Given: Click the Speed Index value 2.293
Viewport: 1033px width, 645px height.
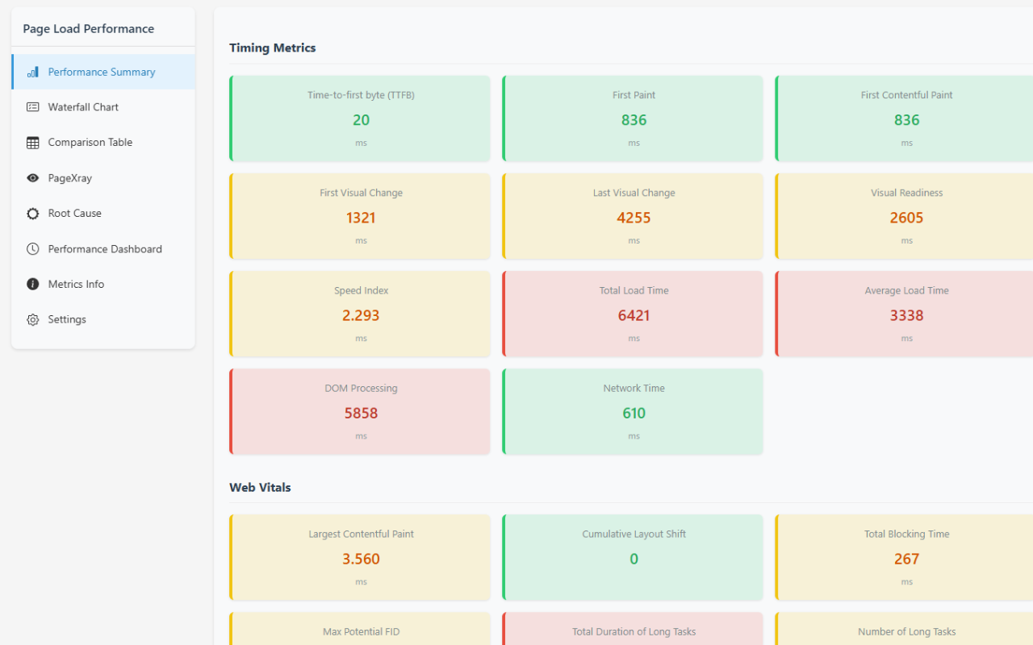Looking at the screenshot, I should 361,315.
